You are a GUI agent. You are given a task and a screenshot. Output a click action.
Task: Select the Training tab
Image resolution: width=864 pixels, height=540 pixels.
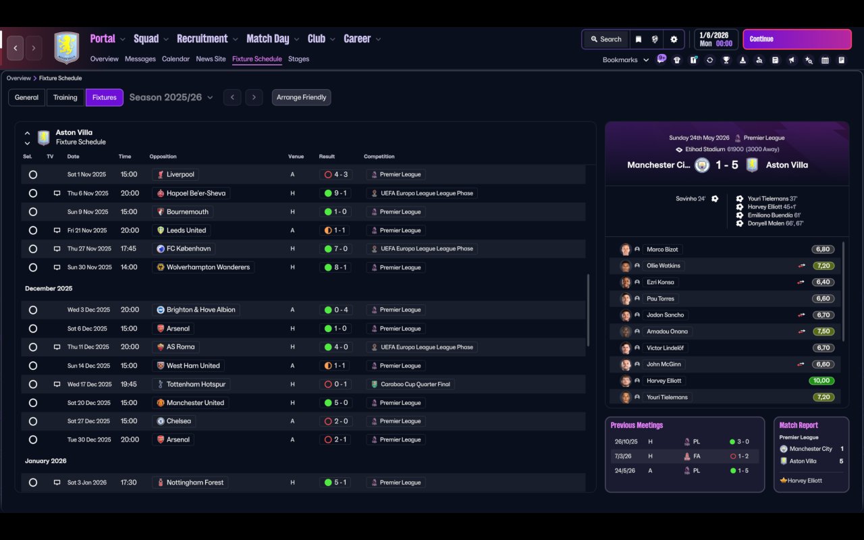[x=65, y=97]
